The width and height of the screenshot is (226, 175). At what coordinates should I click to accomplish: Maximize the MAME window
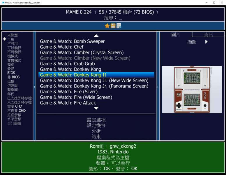[214, 3]
